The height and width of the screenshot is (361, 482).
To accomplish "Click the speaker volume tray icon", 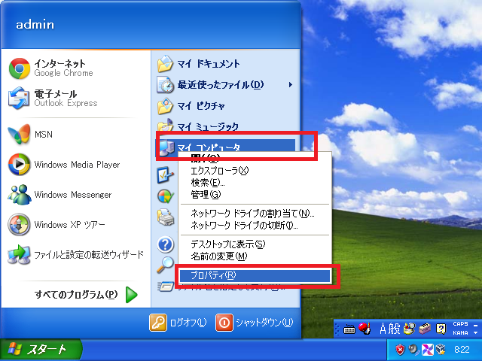I will [413, 349].
